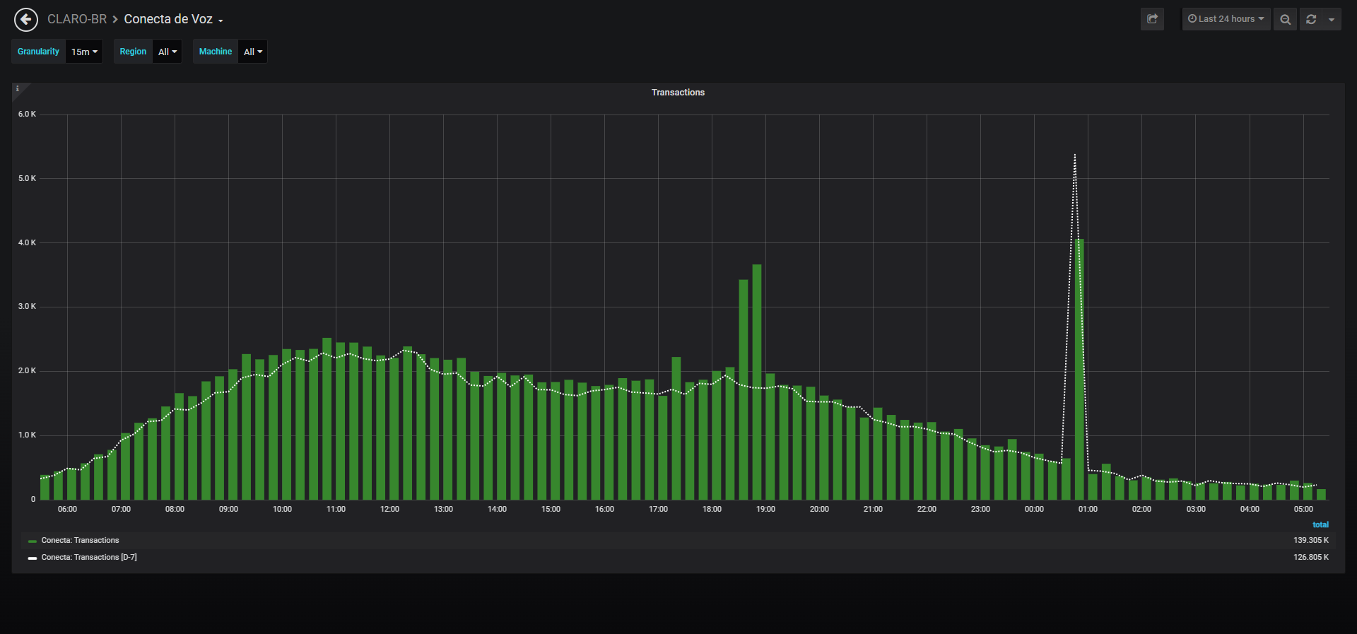Expand the refresh interval dropdown arrow
This screenshot has width=1357, height=634.
point(1332,19)
